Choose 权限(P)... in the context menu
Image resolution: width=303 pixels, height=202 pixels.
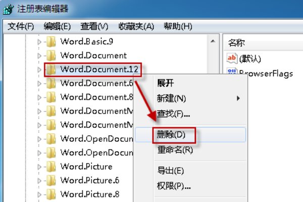190,186
